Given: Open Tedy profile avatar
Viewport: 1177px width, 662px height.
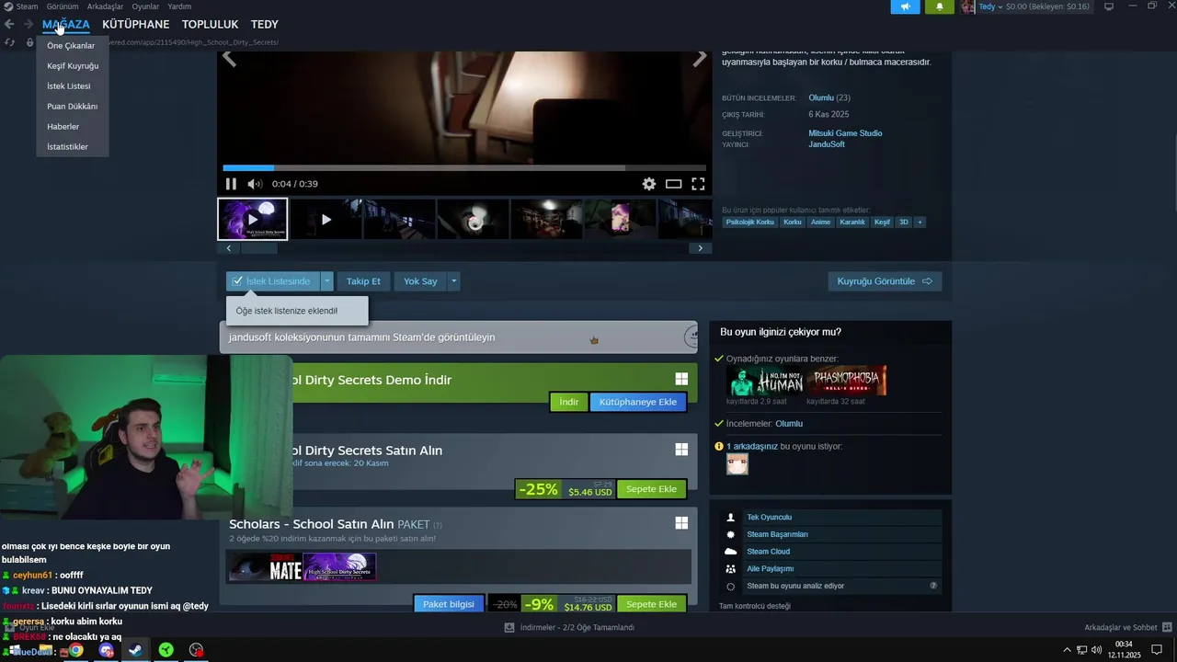Looking at the screenshot, I should (x=968, y=6).
